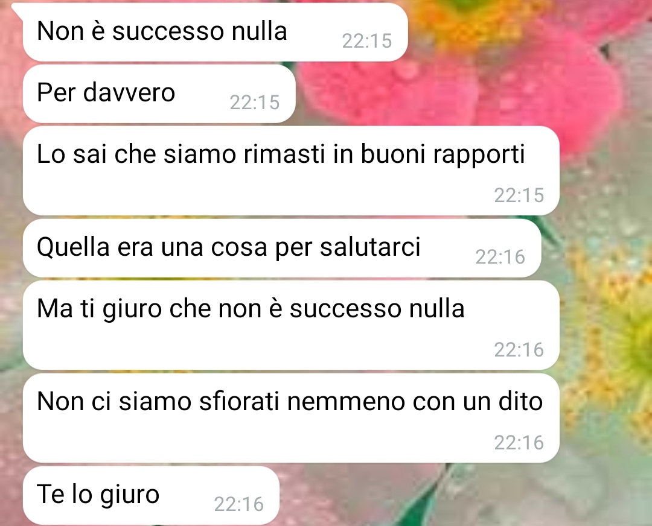The height and width of the screenshot is (526, 652).
Task: Tap the pointed tail of the first message bubble
Action: (x=18, y=8)
